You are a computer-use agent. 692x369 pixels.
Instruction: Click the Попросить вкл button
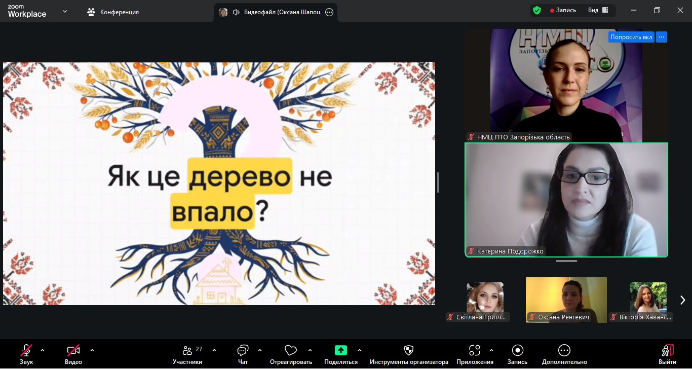click(631, 37)
